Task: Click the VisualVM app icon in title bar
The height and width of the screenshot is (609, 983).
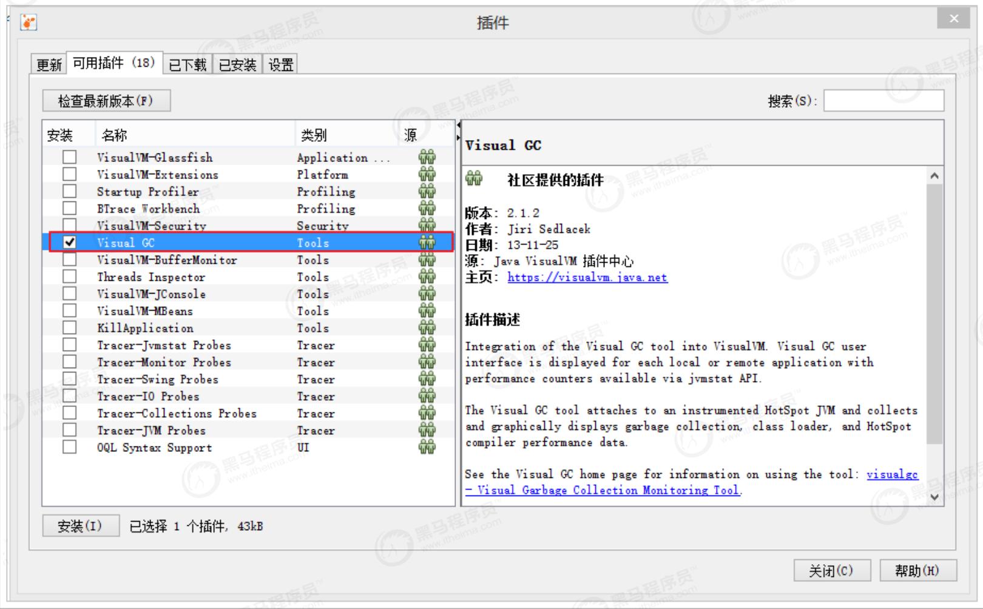Action: (29, 22)
